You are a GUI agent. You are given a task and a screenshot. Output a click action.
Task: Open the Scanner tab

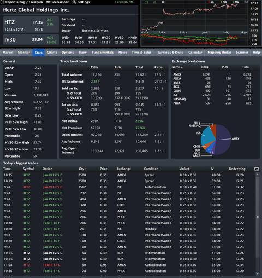(x=242, y=53)
